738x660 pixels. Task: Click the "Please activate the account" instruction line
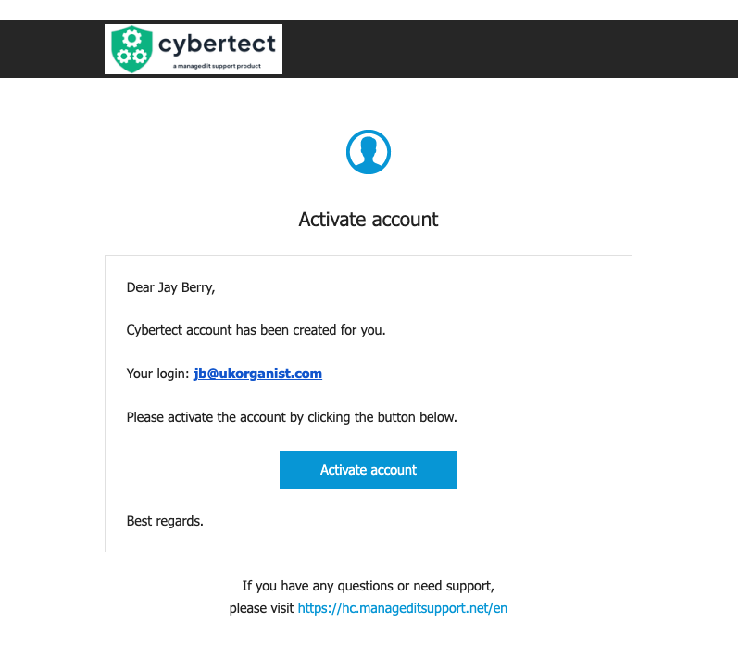(292, 417)
